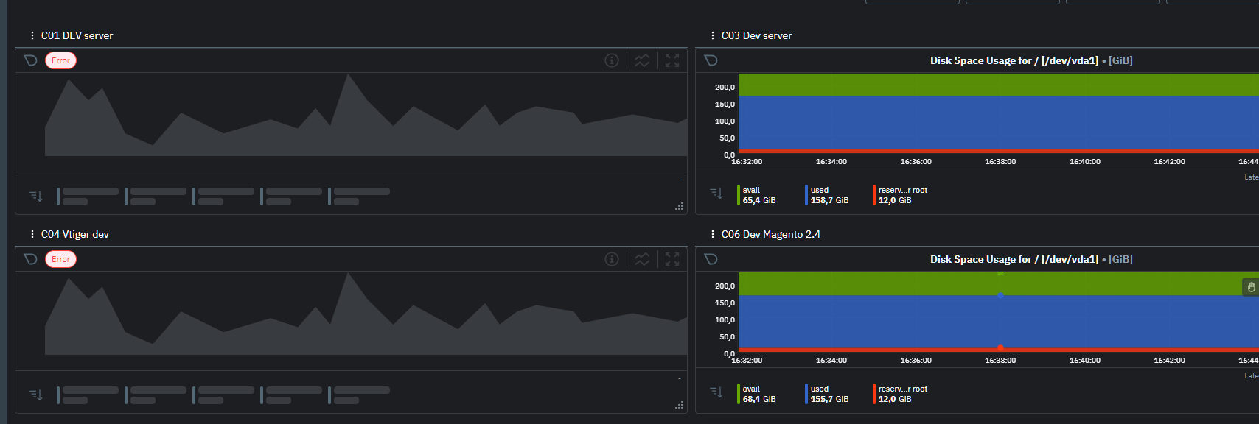
Task: Change chart type in C04 Vtiger dev chart
Action: 642,259
